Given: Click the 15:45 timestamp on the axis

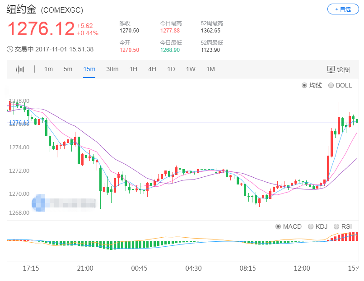Looking at the screenshot, I should pos(354,268).
